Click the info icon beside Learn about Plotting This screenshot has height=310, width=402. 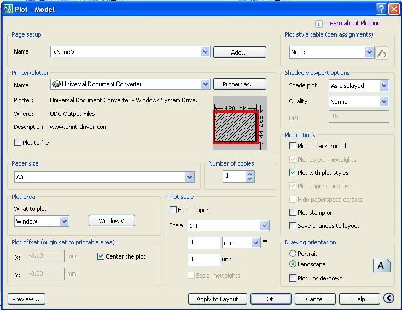(x=319, y=24)
